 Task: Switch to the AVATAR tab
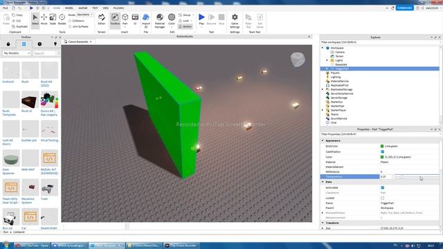(83, 8)
